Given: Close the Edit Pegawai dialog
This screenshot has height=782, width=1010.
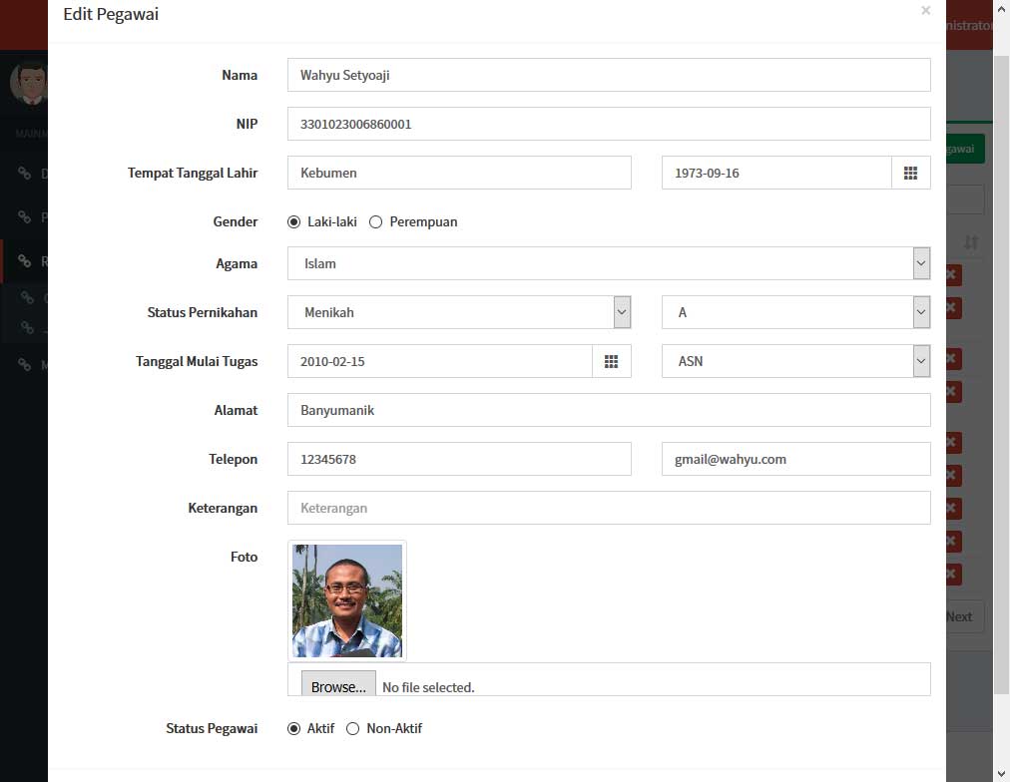Looking at the screenshot, I should coord(925,11).
